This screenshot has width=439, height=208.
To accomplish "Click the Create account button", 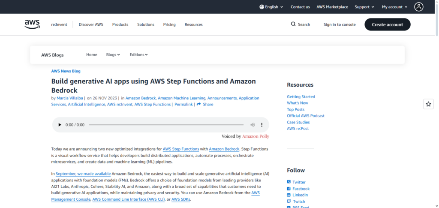I will (x=387, y=24).
